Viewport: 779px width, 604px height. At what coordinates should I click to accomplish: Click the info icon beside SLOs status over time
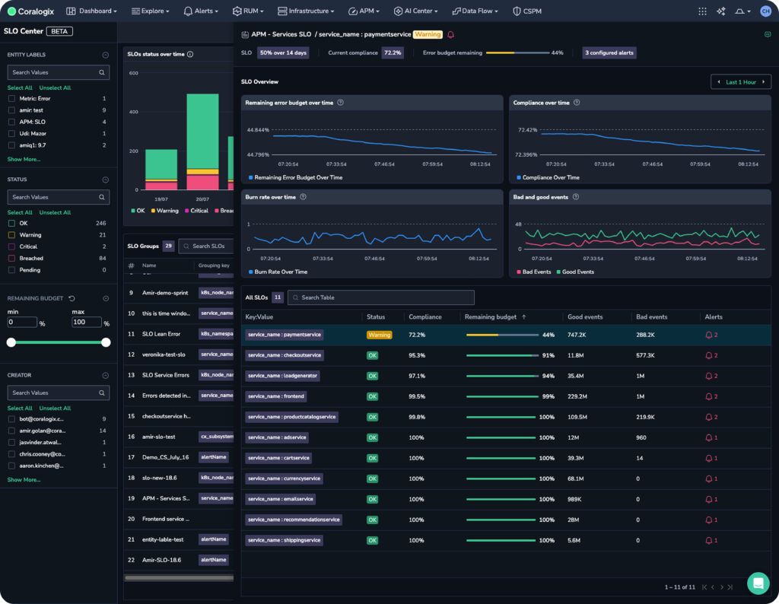coord(190,54)
